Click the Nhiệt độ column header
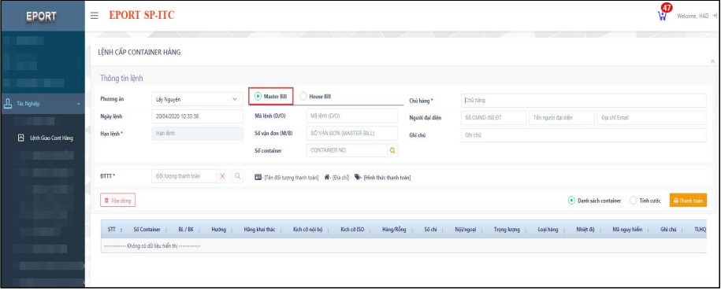This screenshot has width=721, height=291. (585, 230)
